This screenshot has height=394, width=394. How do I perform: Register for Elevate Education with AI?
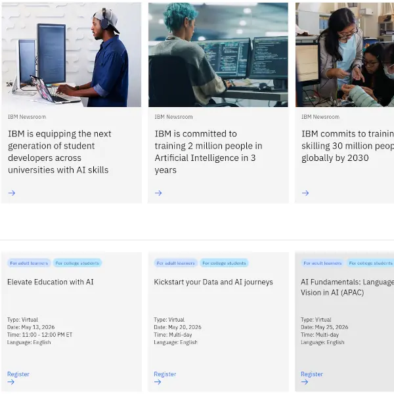point(18,374)
